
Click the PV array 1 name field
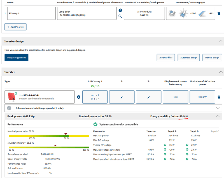click(x=31, y=13)
